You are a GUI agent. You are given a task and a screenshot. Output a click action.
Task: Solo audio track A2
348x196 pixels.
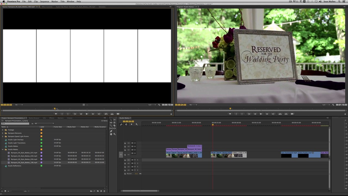coord(138,163)
